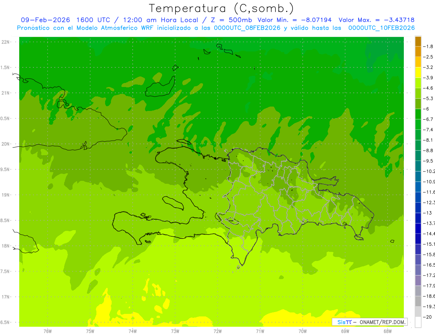This screenshot has height=336, width=435.
Task: Click colorbar swatch between -1.8 and -2.5
Action: [418, 51]
